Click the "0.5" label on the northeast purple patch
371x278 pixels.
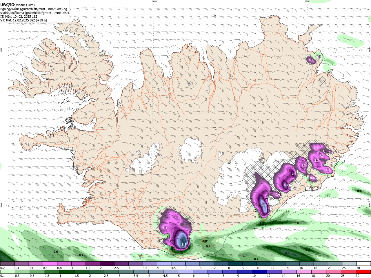311,60
